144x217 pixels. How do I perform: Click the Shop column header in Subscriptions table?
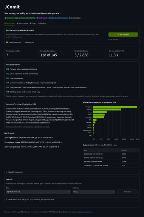click(x=102, y=150)
